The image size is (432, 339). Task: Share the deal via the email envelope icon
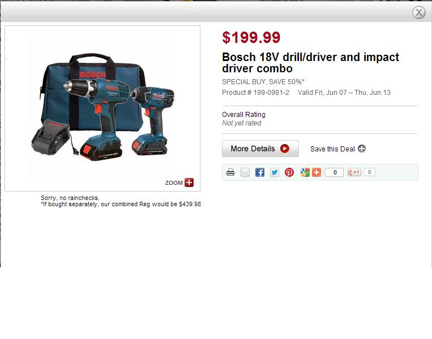click(245, 172)
